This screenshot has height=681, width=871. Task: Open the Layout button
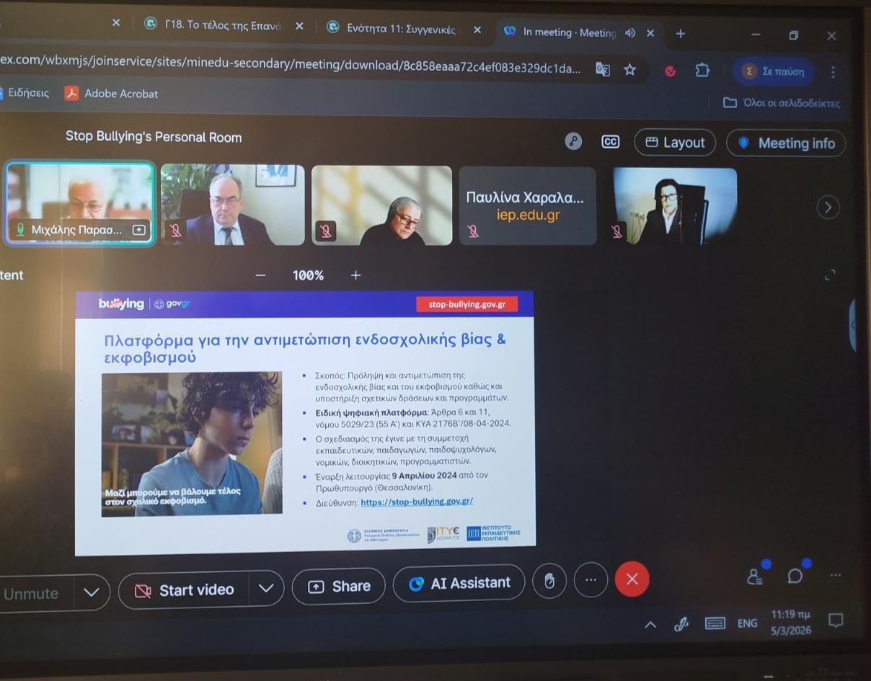pos(674,143)
